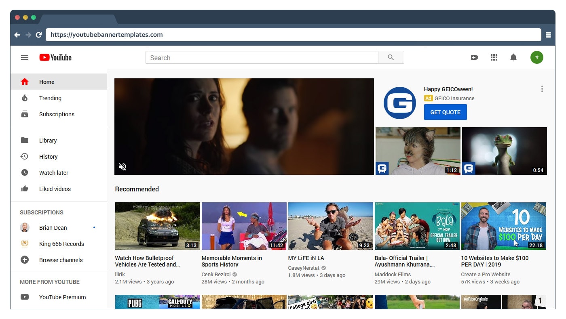Open the 0:54 gecko video thumbnail
The width and height of the screenshot is (566, 319).
point(505,151)
